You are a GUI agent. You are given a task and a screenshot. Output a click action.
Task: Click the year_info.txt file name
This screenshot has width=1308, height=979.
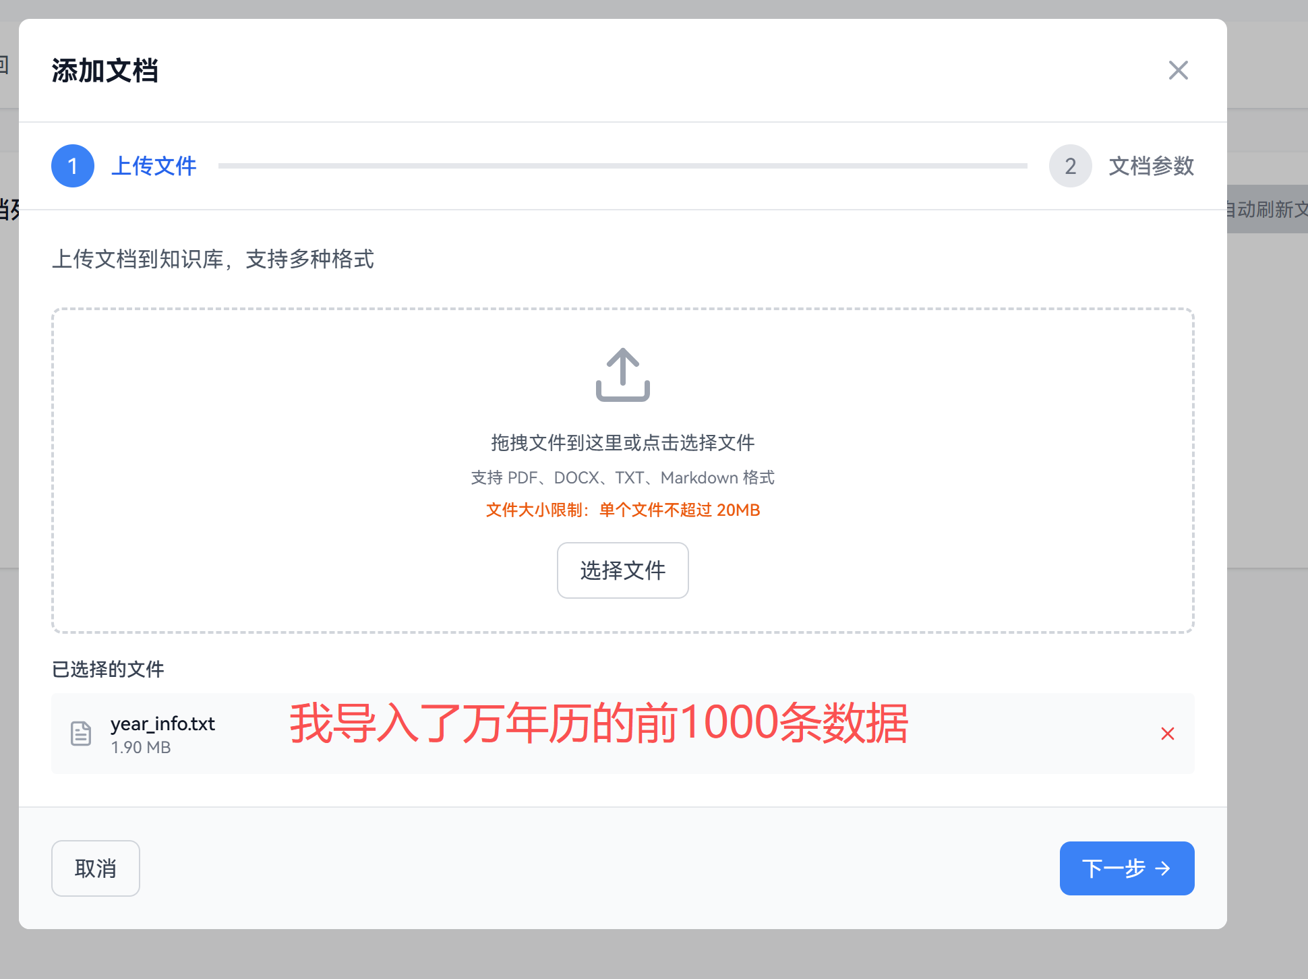[x=162, y=723]
